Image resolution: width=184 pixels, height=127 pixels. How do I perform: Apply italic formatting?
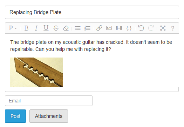[36, 28]
